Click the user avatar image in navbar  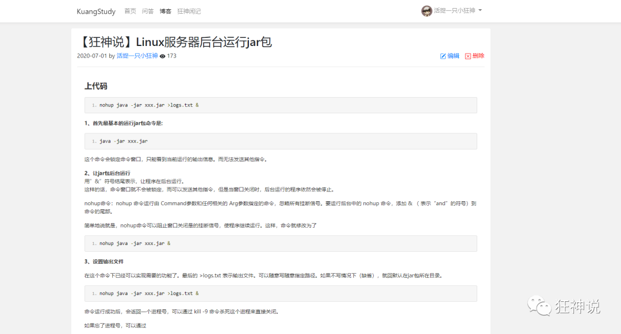click(427, 11)
